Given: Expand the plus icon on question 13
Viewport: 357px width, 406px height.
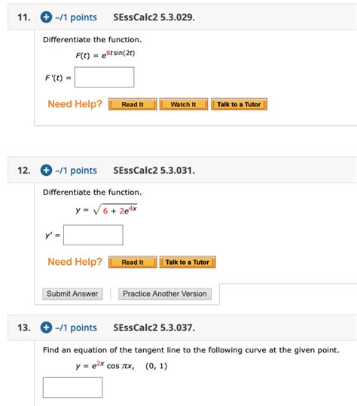Looking at the screenshot, I should (x=46, y=328).
